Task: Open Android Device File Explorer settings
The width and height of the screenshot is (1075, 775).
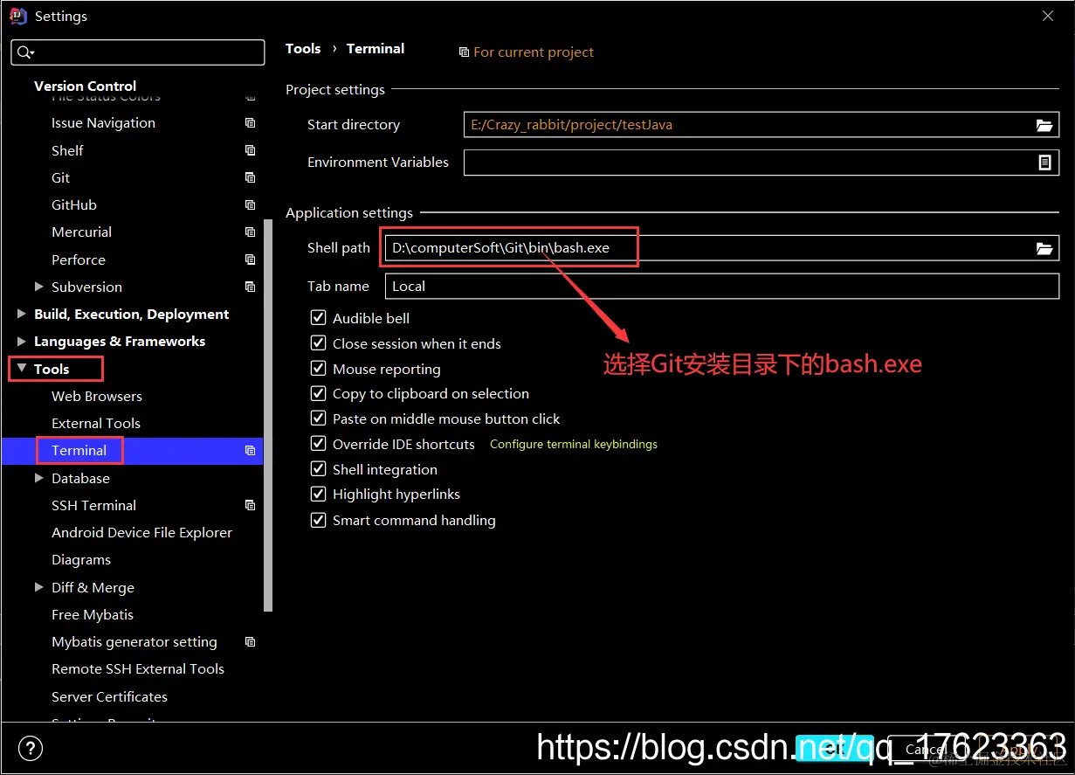Action: coord(142,532)
